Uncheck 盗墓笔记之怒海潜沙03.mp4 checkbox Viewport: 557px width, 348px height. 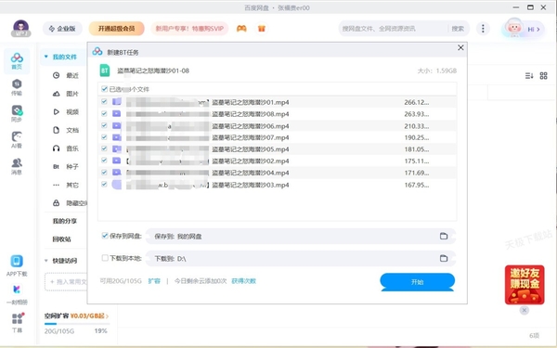tap(104, 184)
